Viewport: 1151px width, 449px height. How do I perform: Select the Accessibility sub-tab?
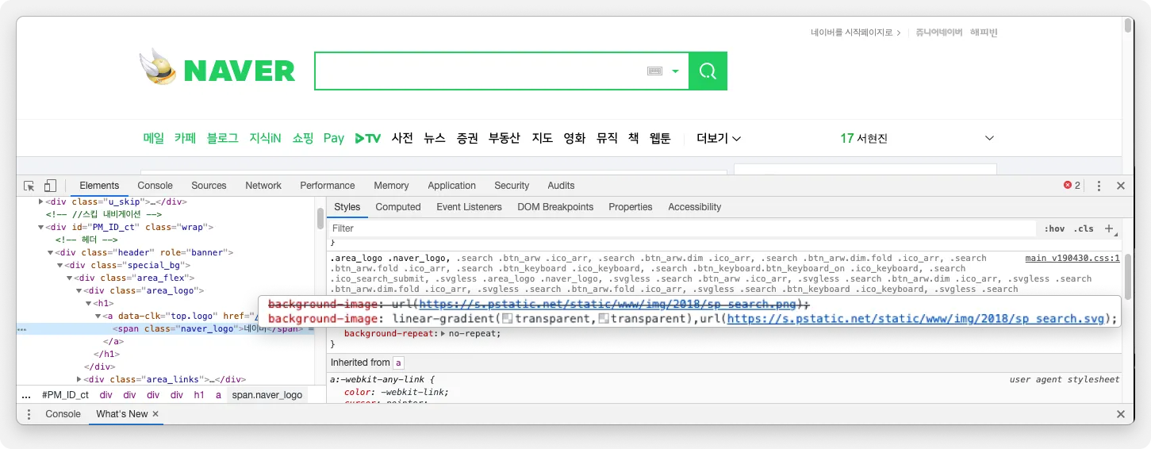coord(695,207)
